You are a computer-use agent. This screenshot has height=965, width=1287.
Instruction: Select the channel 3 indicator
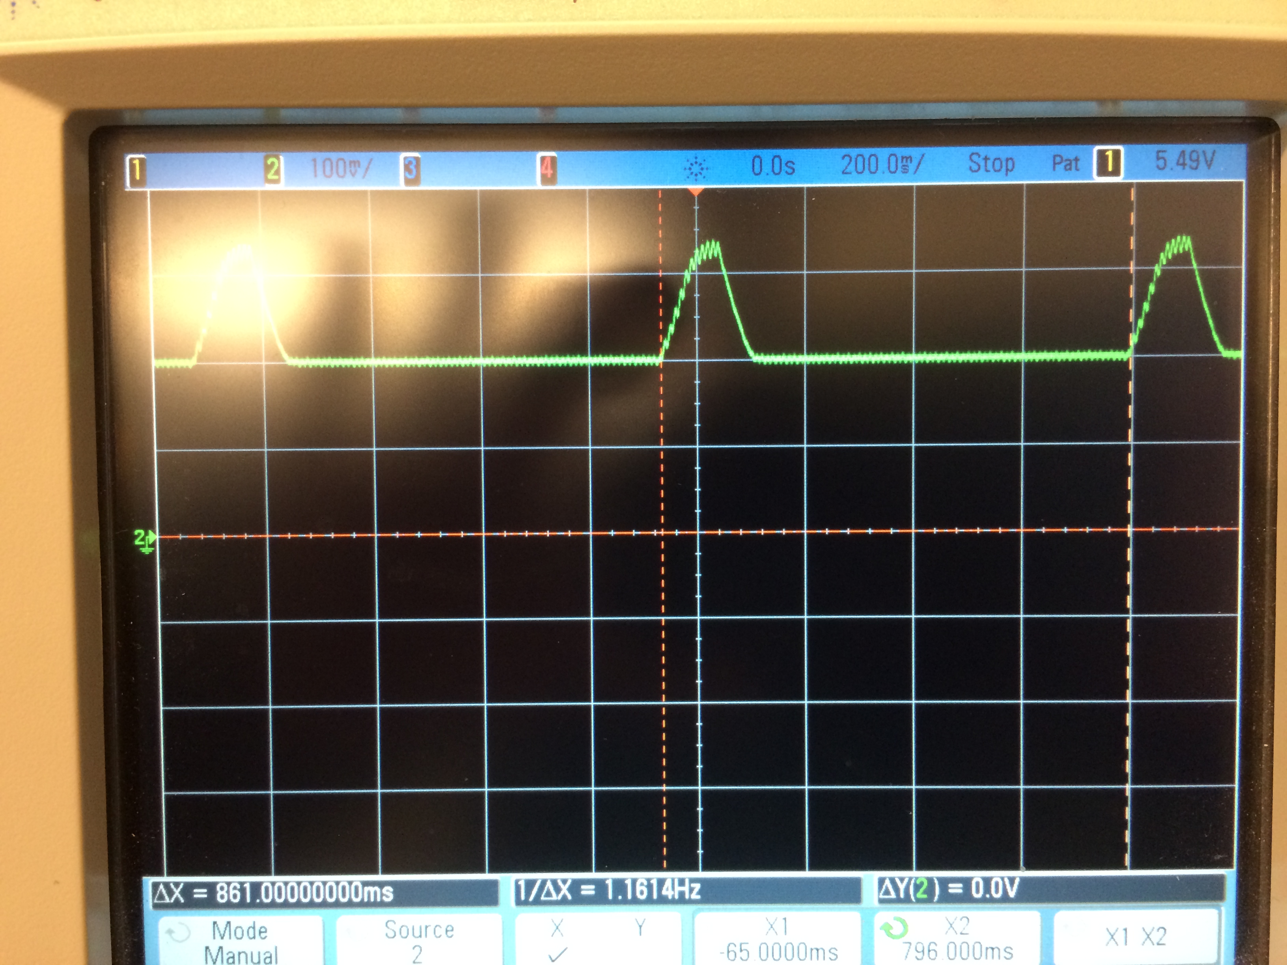[x=410, y=169]
